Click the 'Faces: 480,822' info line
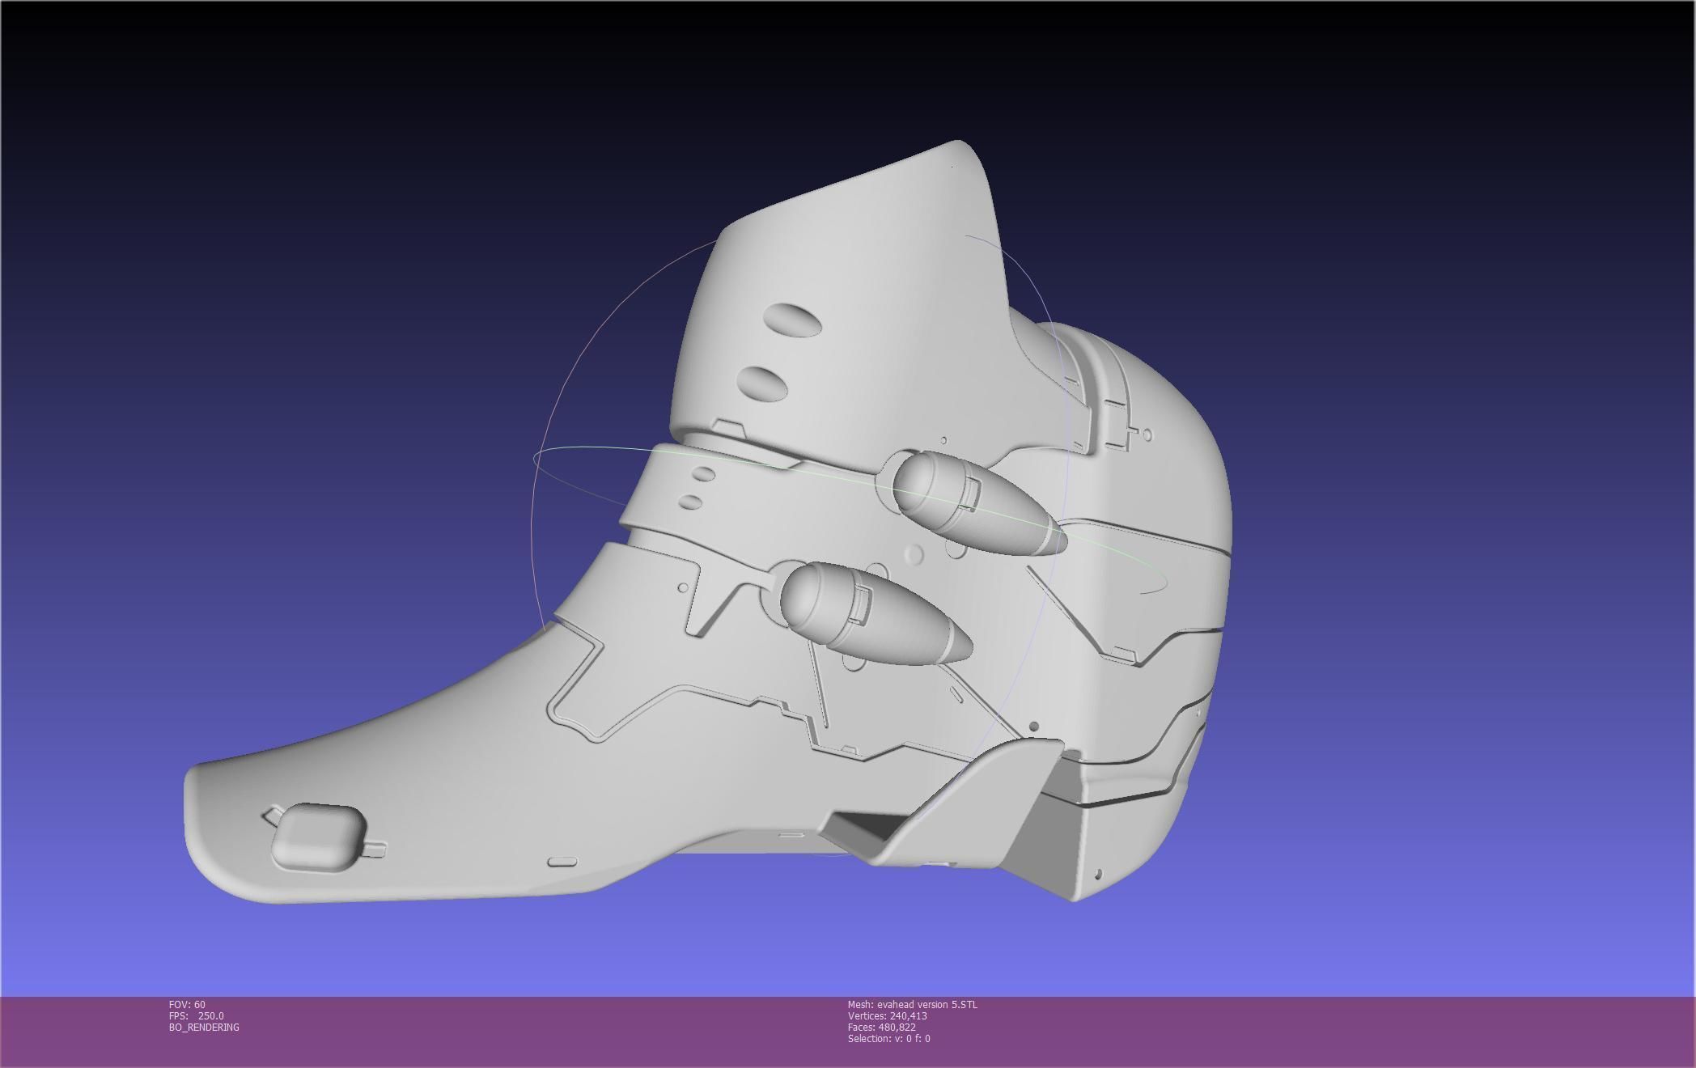 click(x=881, y=1028)
